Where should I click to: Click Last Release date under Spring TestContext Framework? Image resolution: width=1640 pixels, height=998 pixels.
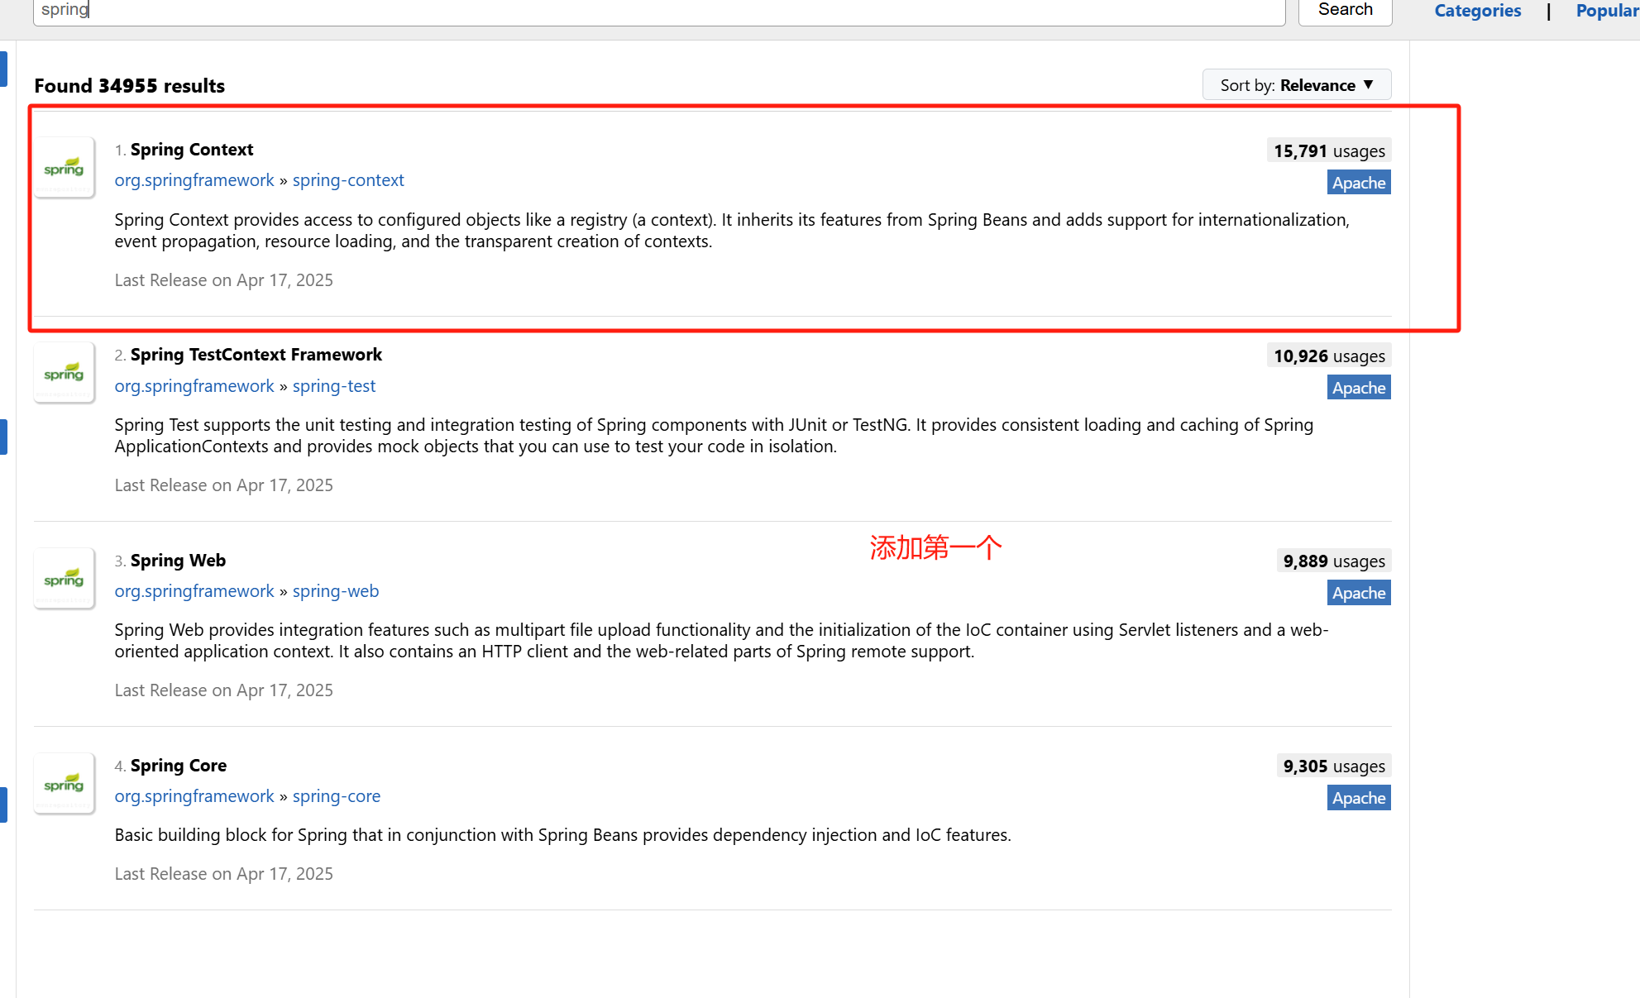tap(223, 485)
